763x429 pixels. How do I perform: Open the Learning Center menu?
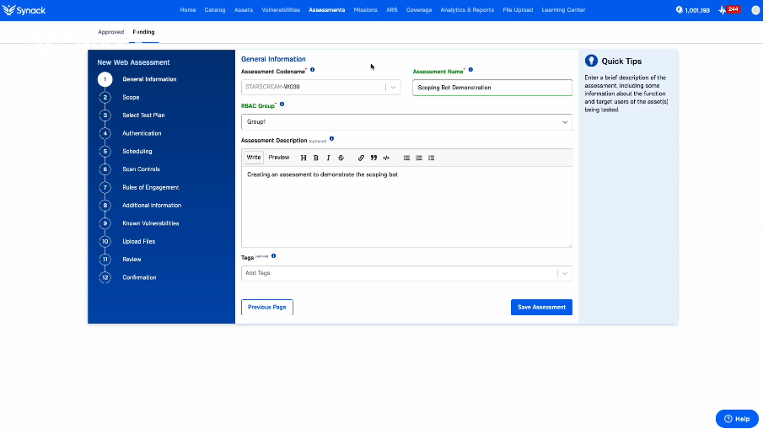pyautogui.click(x=563, y=10)
